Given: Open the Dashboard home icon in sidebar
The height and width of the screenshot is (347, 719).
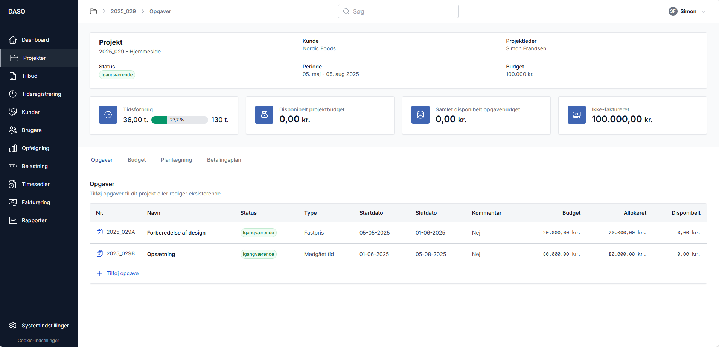Looking at the screenshot, I should 13,40.
